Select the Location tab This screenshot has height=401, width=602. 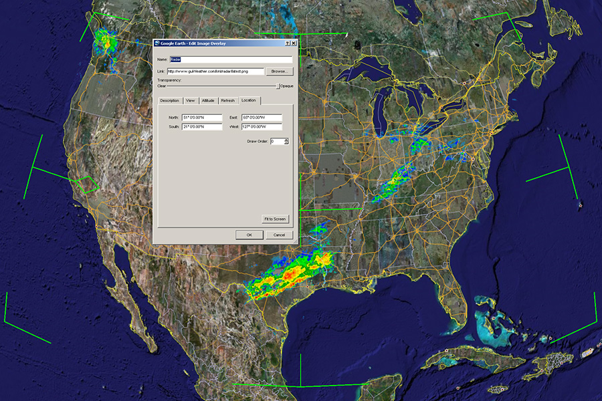pyautogui.click(x=249, y=100)
